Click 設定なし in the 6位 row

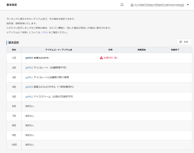[x=30, y=106]
